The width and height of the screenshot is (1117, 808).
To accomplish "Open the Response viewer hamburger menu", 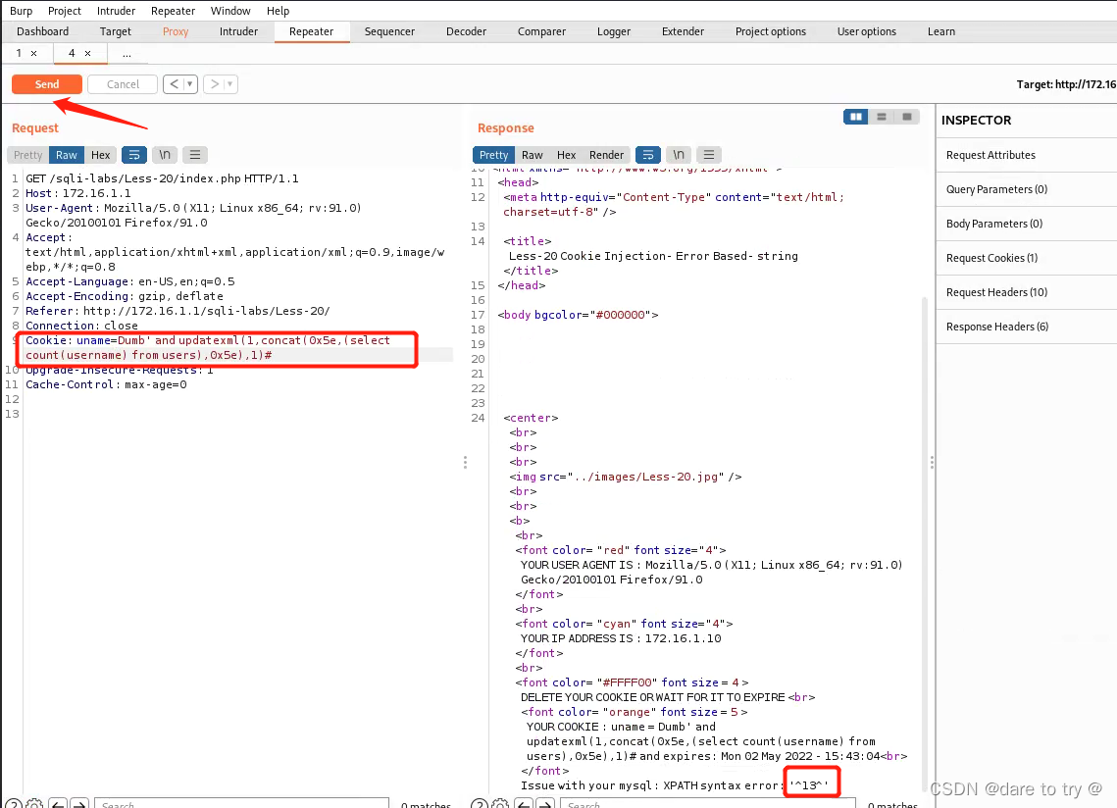I will [x=709, y=155].
